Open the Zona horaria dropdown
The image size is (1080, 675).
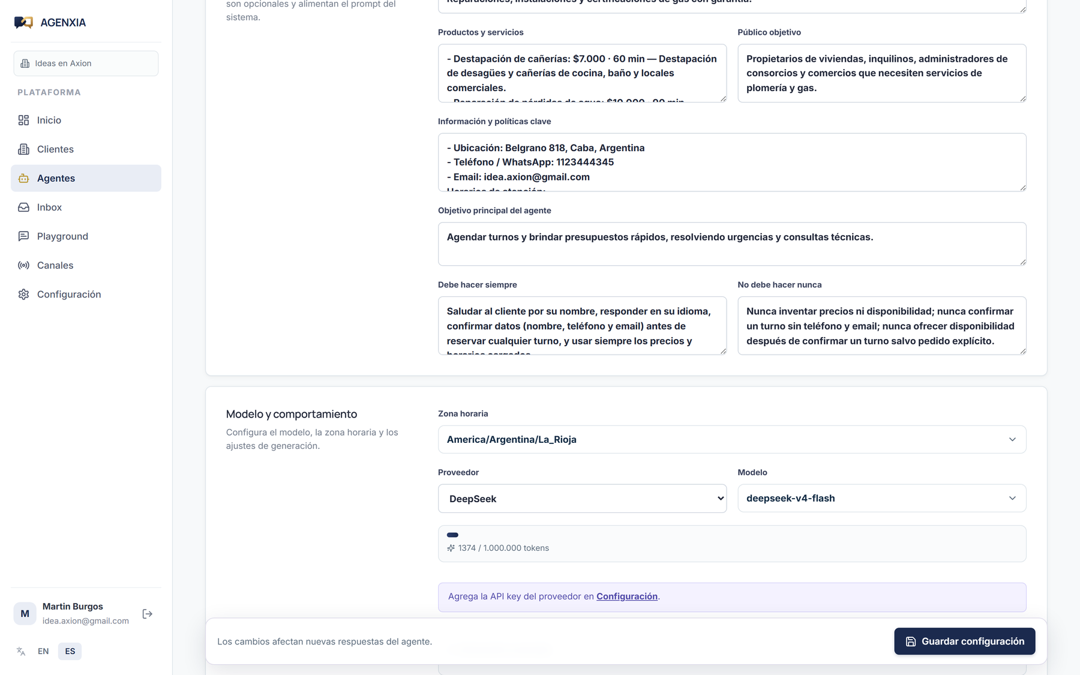pyautogui.click(x=732, y=440)
